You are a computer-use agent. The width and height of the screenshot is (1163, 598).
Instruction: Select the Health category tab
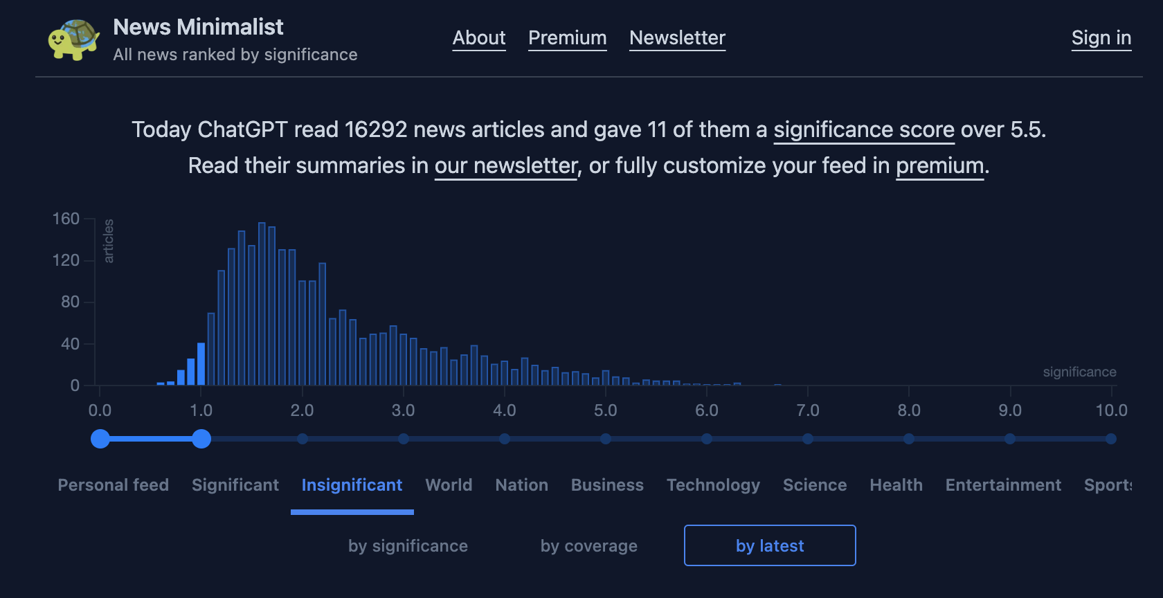tap(896, 485)
